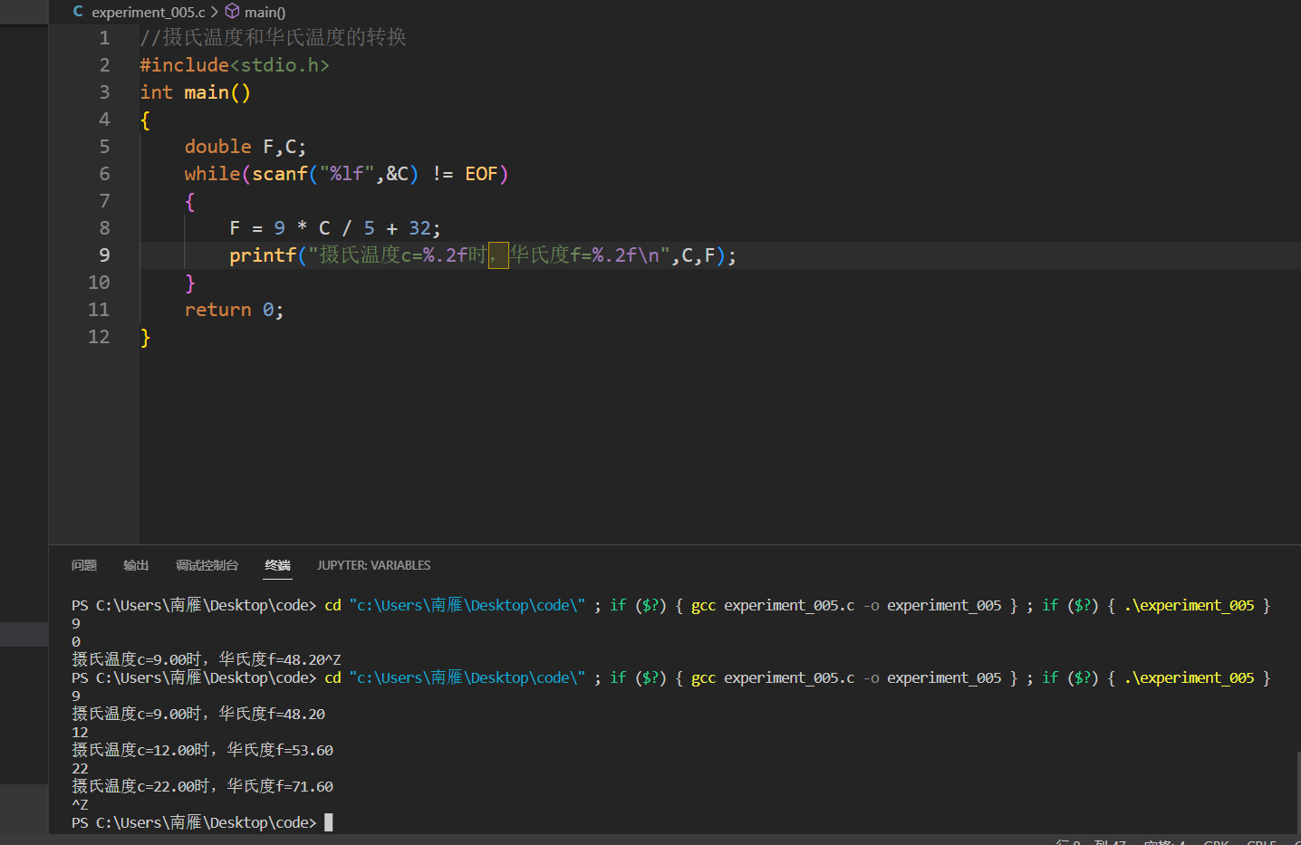Click the C file icon in the breadcrumb

78,12
